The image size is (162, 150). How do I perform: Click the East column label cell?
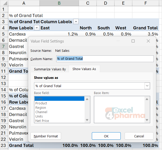(59, 28)
